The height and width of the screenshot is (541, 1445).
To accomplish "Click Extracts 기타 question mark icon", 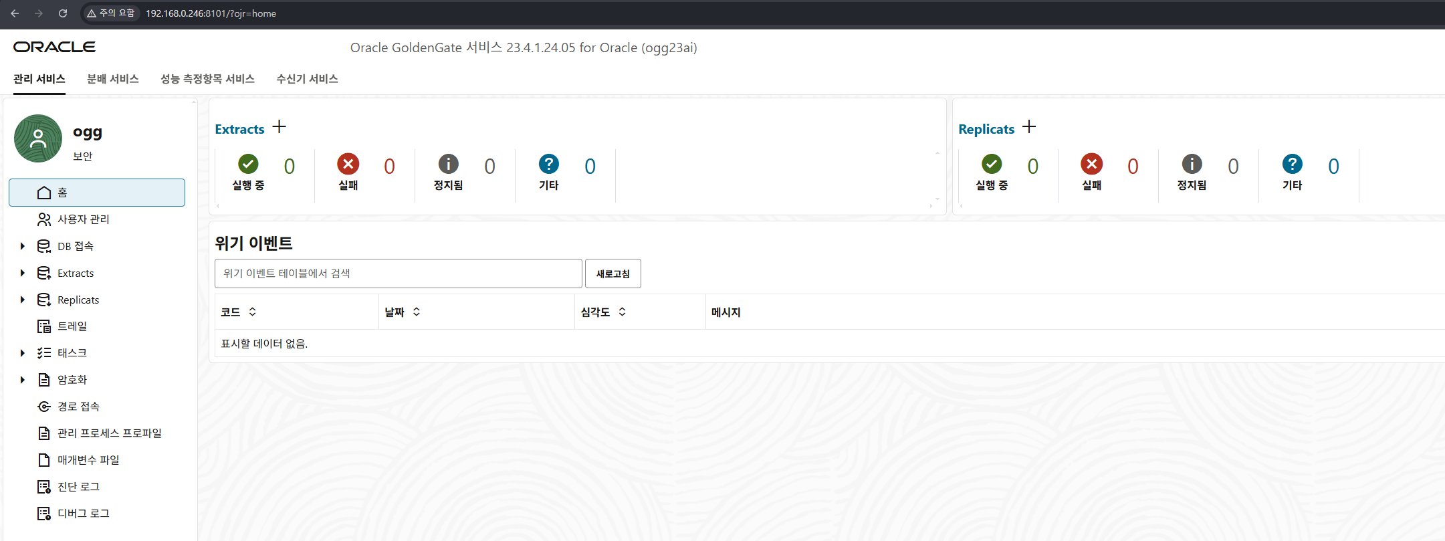I will 549,164.
